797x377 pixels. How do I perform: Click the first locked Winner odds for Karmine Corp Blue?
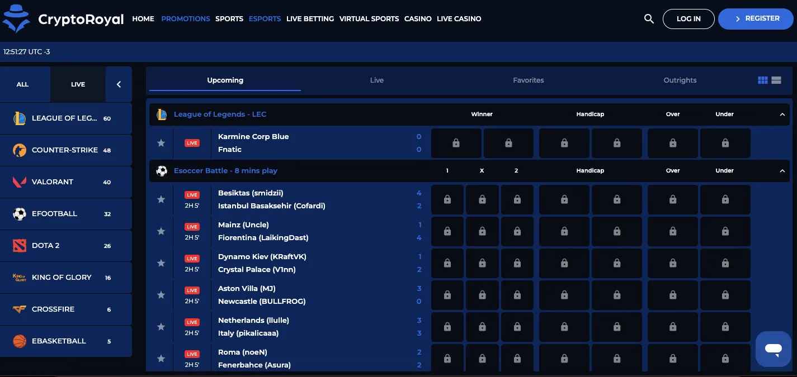click(456, 144)
